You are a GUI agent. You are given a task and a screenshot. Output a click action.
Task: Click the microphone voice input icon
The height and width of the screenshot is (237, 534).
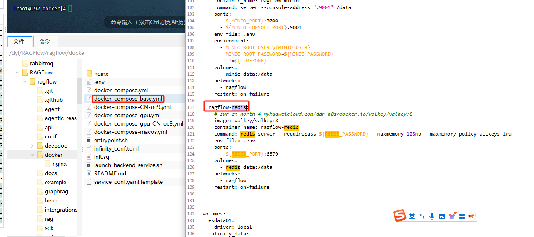432,216
